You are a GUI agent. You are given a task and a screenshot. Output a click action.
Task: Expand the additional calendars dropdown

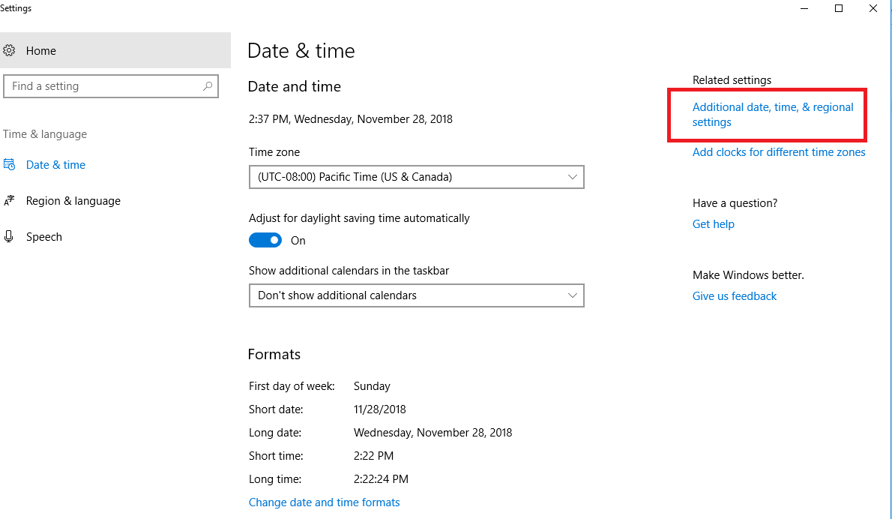[x=416, y=295]
